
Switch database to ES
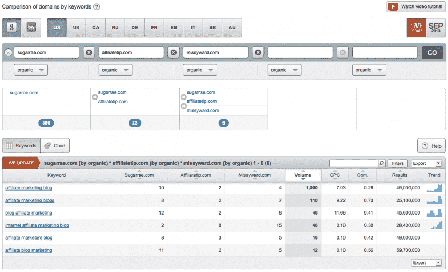[x=173, y=28]
